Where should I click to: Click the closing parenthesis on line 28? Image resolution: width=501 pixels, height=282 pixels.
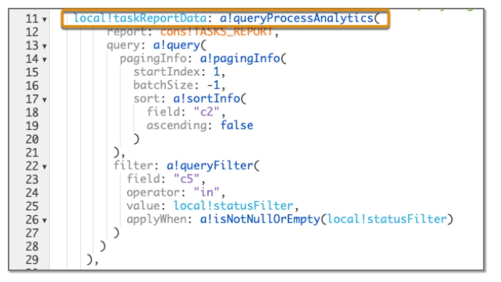(x=103, y=246)
